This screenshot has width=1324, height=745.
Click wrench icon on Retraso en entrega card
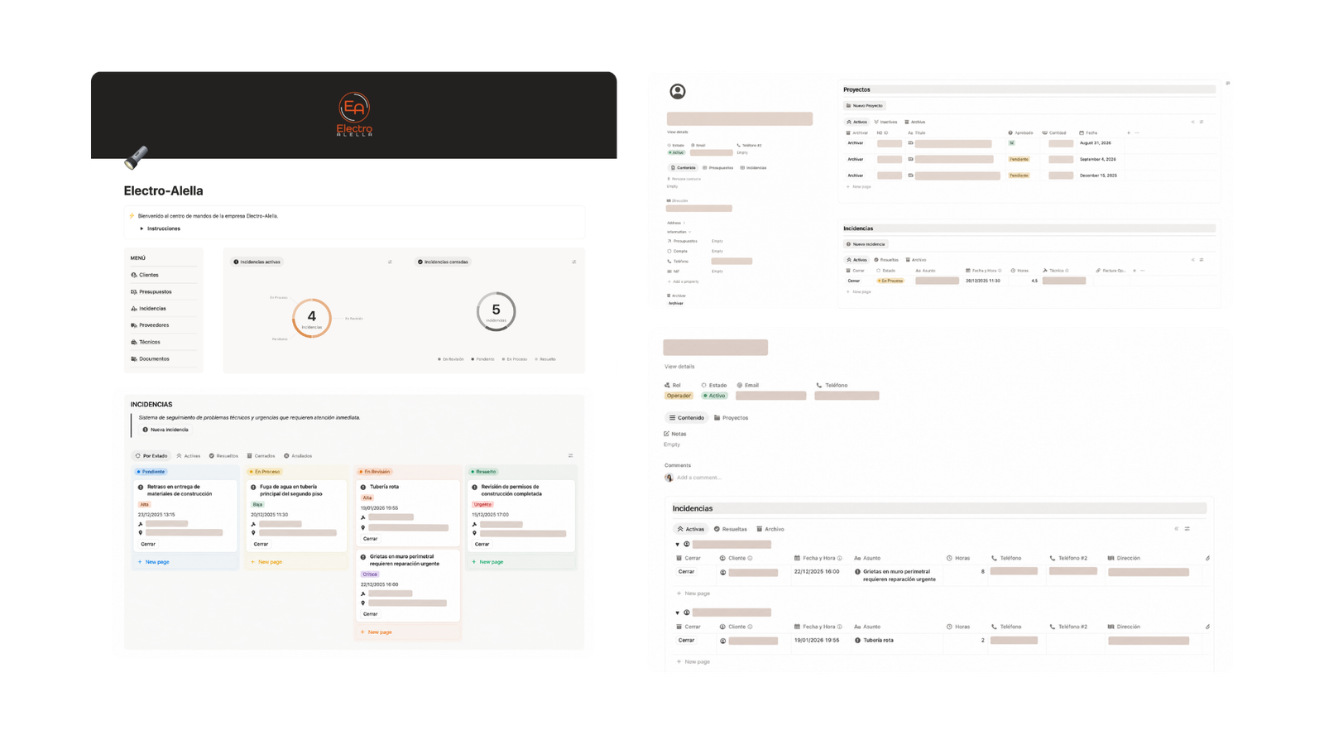pos(141,524)
